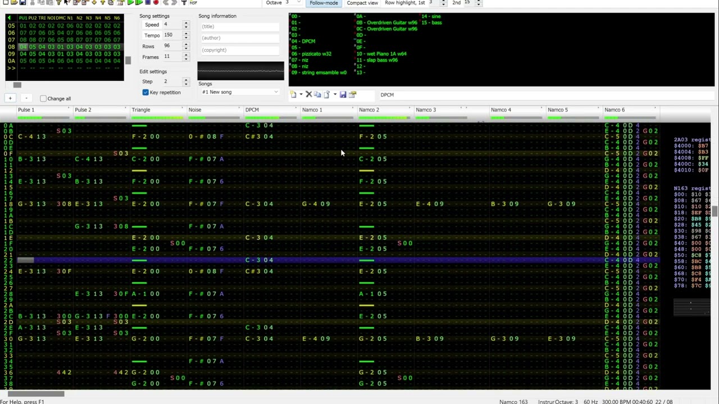Select instrument 09 - string emsamble w0
The height and width of the screenshot is (404, 719).
click(318, 72)
